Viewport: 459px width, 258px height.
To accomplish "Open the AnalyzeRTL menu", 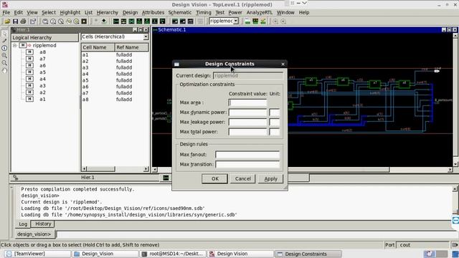I will tap(260, 13).
